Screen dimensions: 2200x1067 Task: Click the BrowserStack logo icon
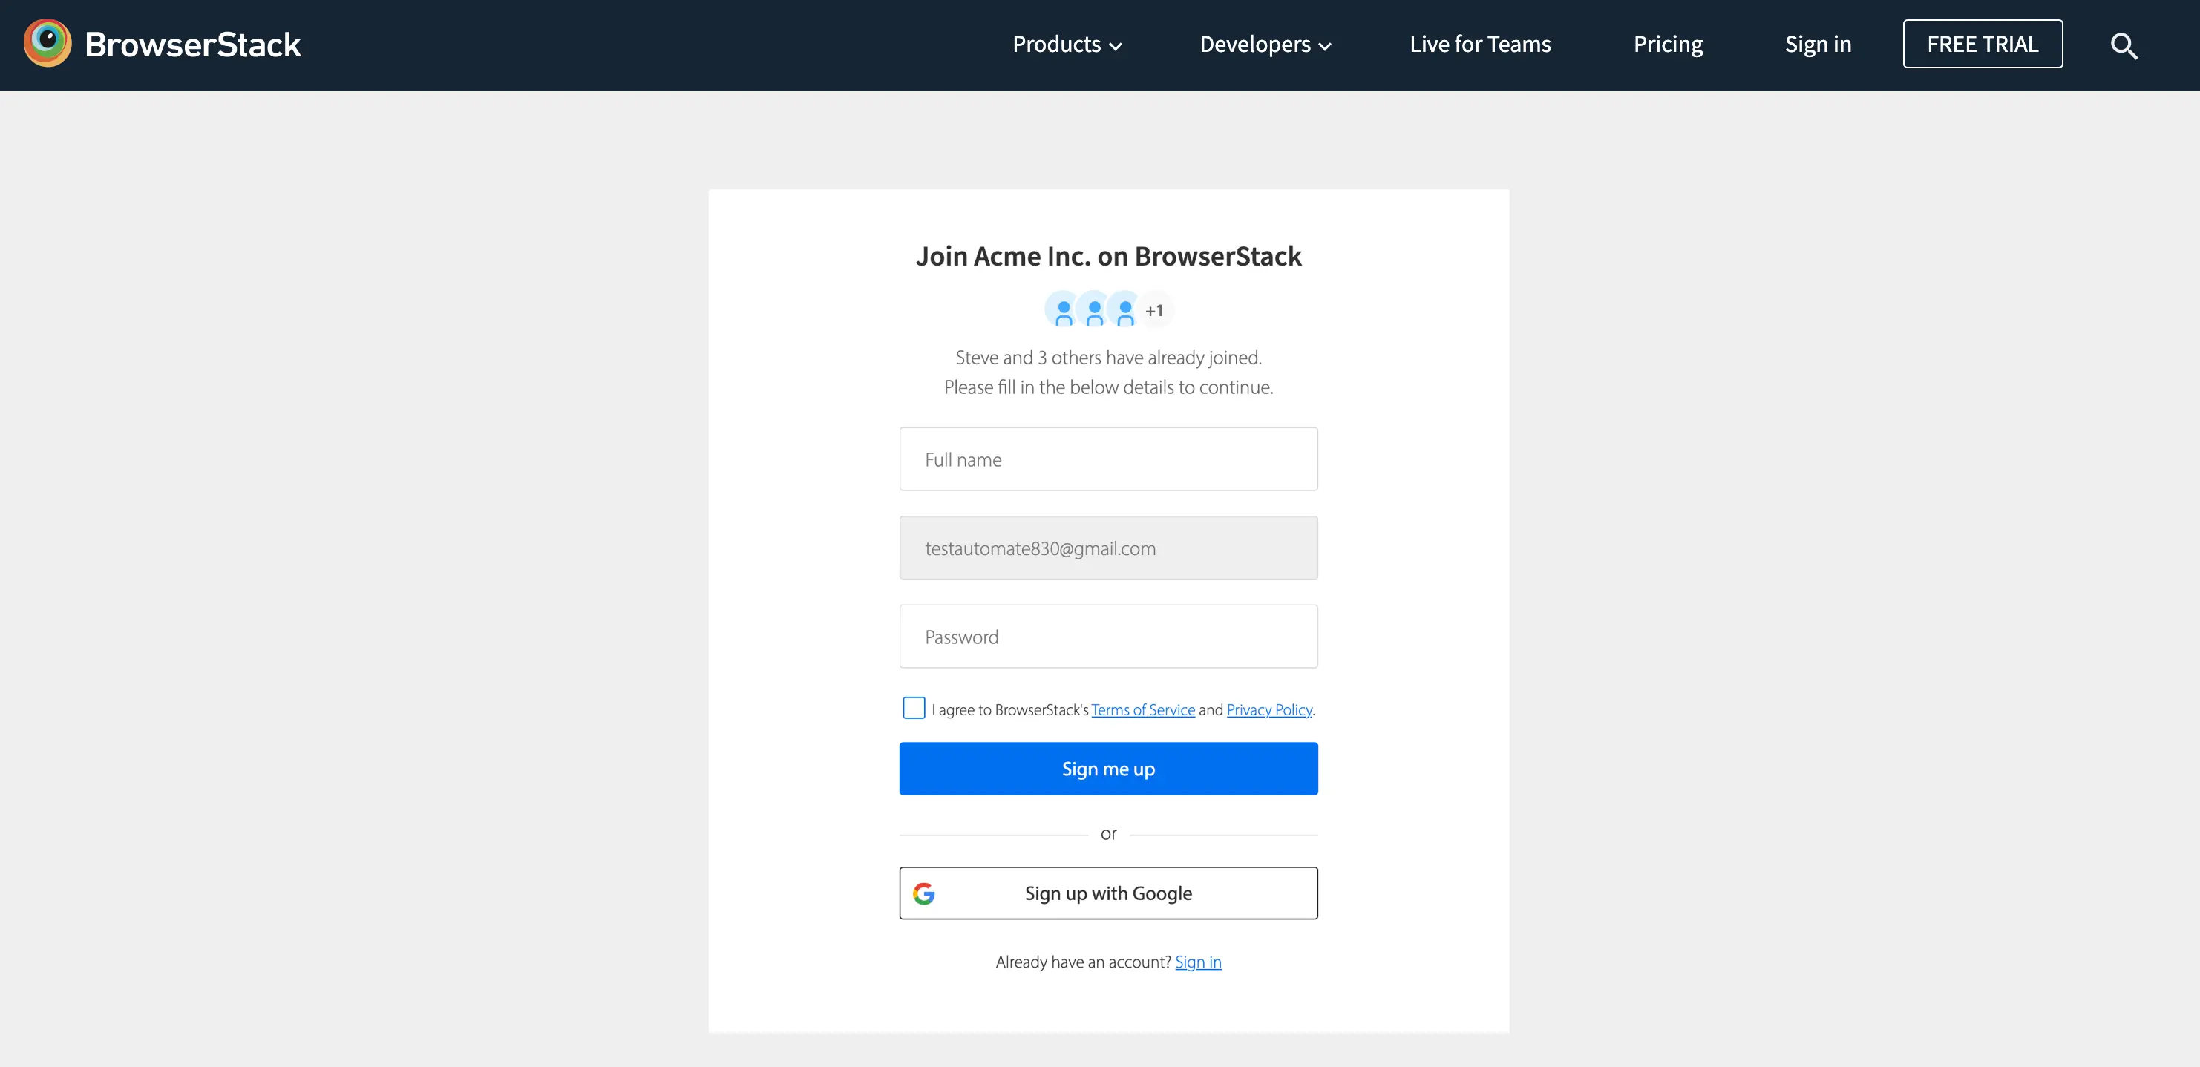point(48,44)
